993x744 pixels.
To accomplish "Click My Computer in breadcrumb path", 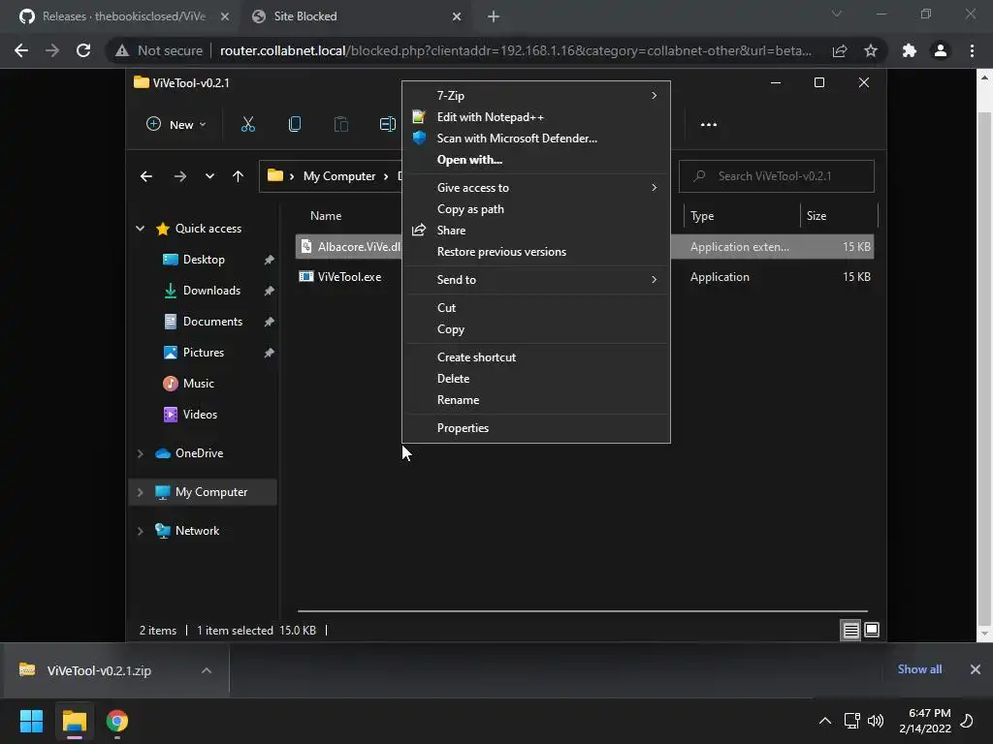I will [339, 176].
